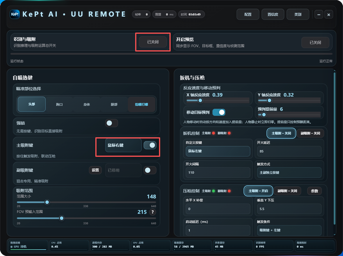This screenshot has height=256, width=343.
Task: Click 副吸附 · 关闭 trigger button
Action: coord(310,133)
